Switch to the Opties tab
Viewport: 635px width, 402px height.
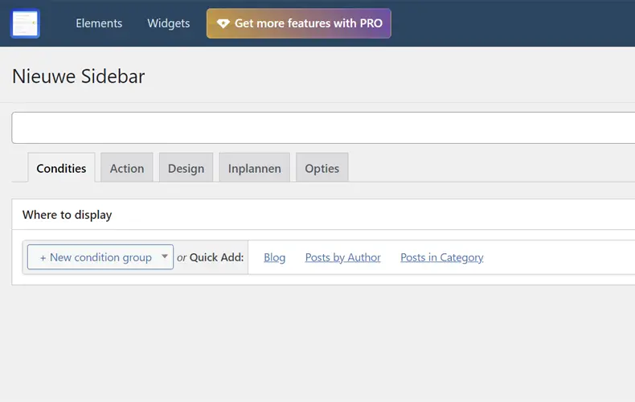point(322,168)
